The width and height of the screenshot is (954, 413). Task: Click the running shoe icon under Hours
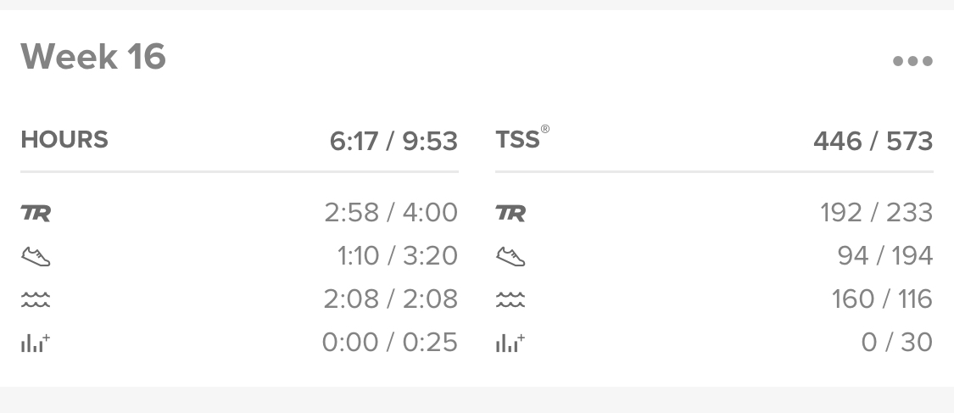[x=36, y=256]
